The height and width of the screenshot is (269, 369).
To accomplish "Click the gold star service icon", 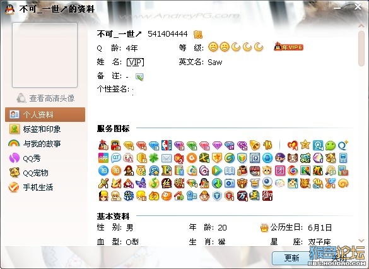I will point(305,145).
